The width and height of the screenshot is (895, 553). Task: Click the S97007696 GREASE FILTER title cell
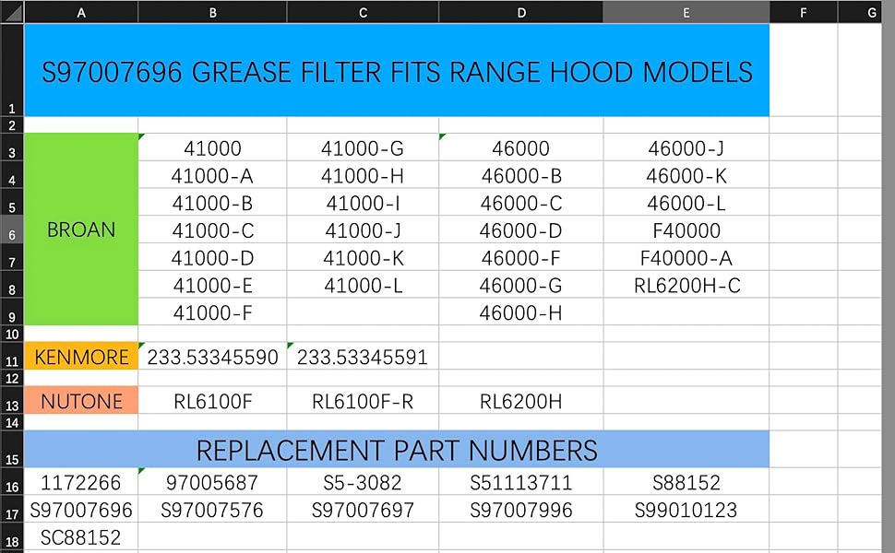397,70
